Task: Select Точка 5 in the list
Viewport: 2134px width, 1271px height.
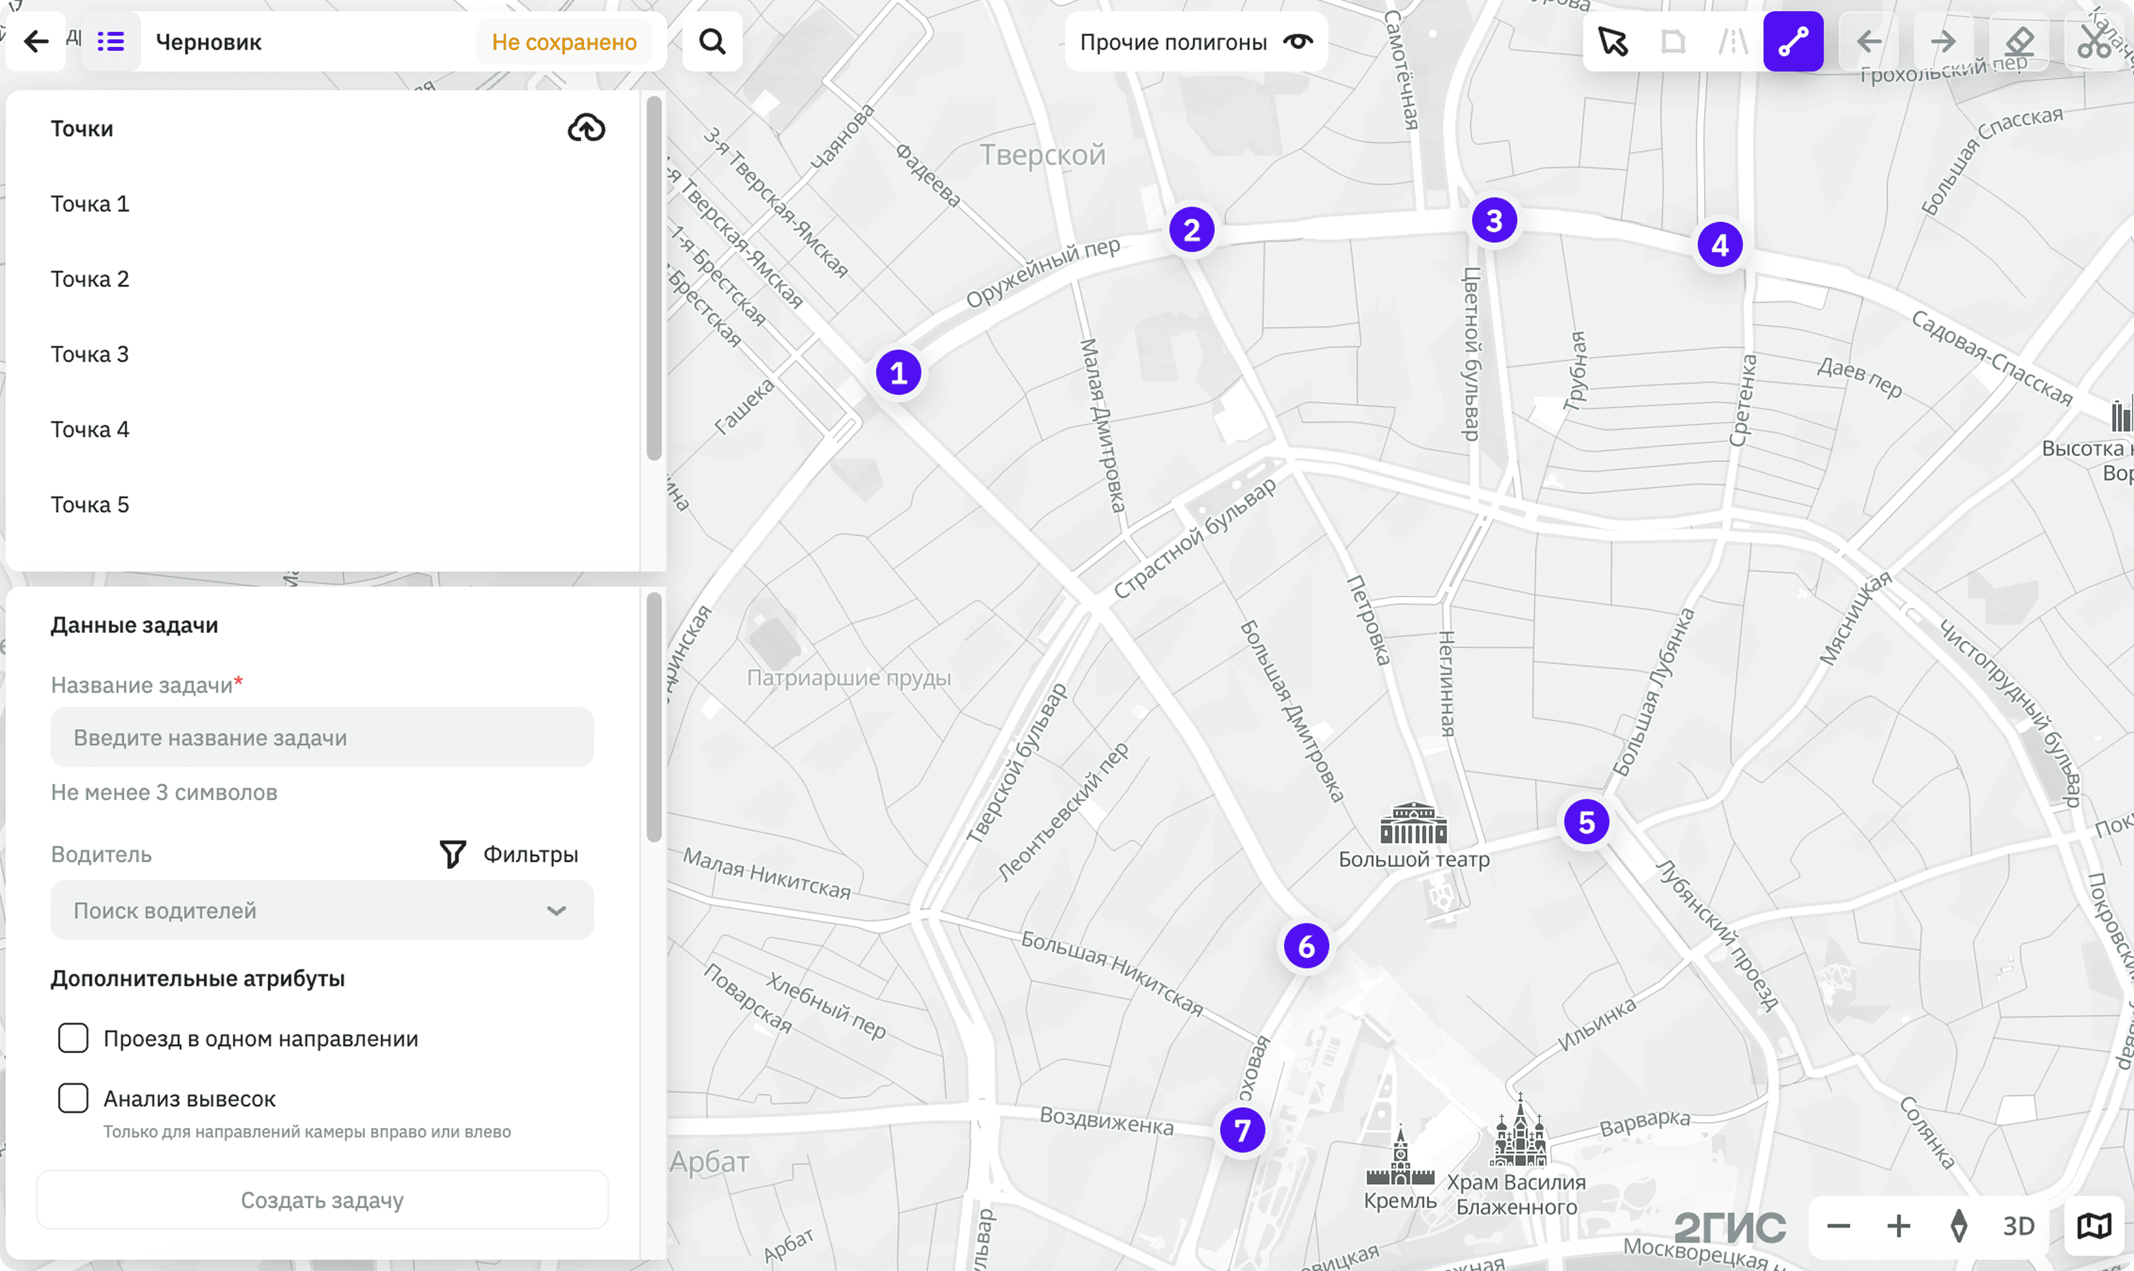Action: (x=90, y=505)
